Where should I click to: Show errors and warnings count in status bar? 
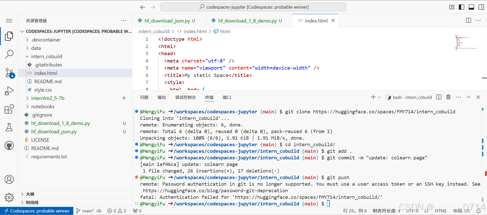click(x=117, y=211)
